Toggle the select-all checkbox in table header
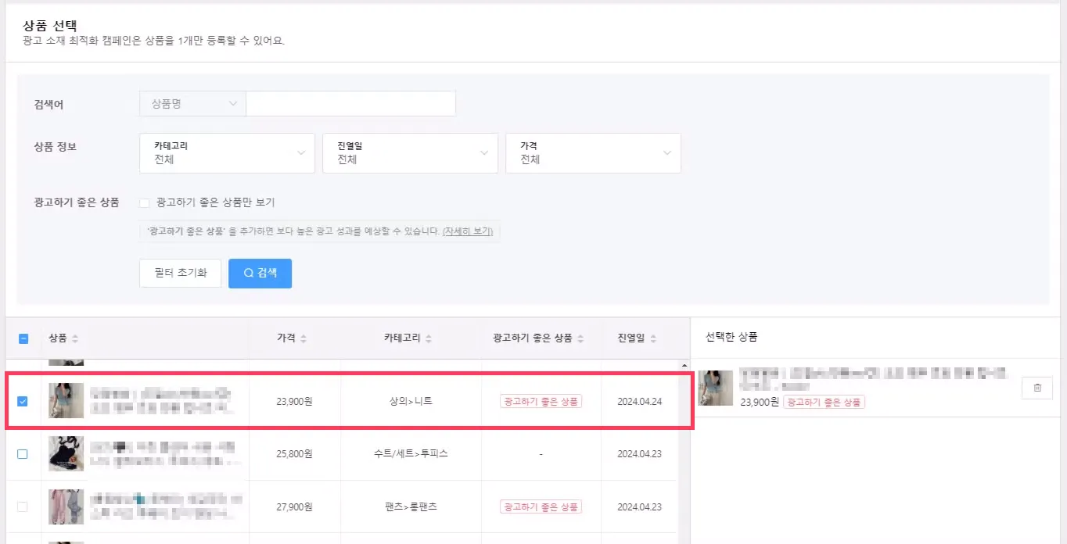 coord(23,339)
